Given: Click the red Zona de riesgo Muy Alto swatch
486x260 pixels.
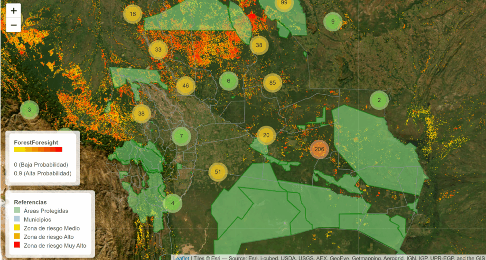Looking at the screenshot, I should [17, 245].
